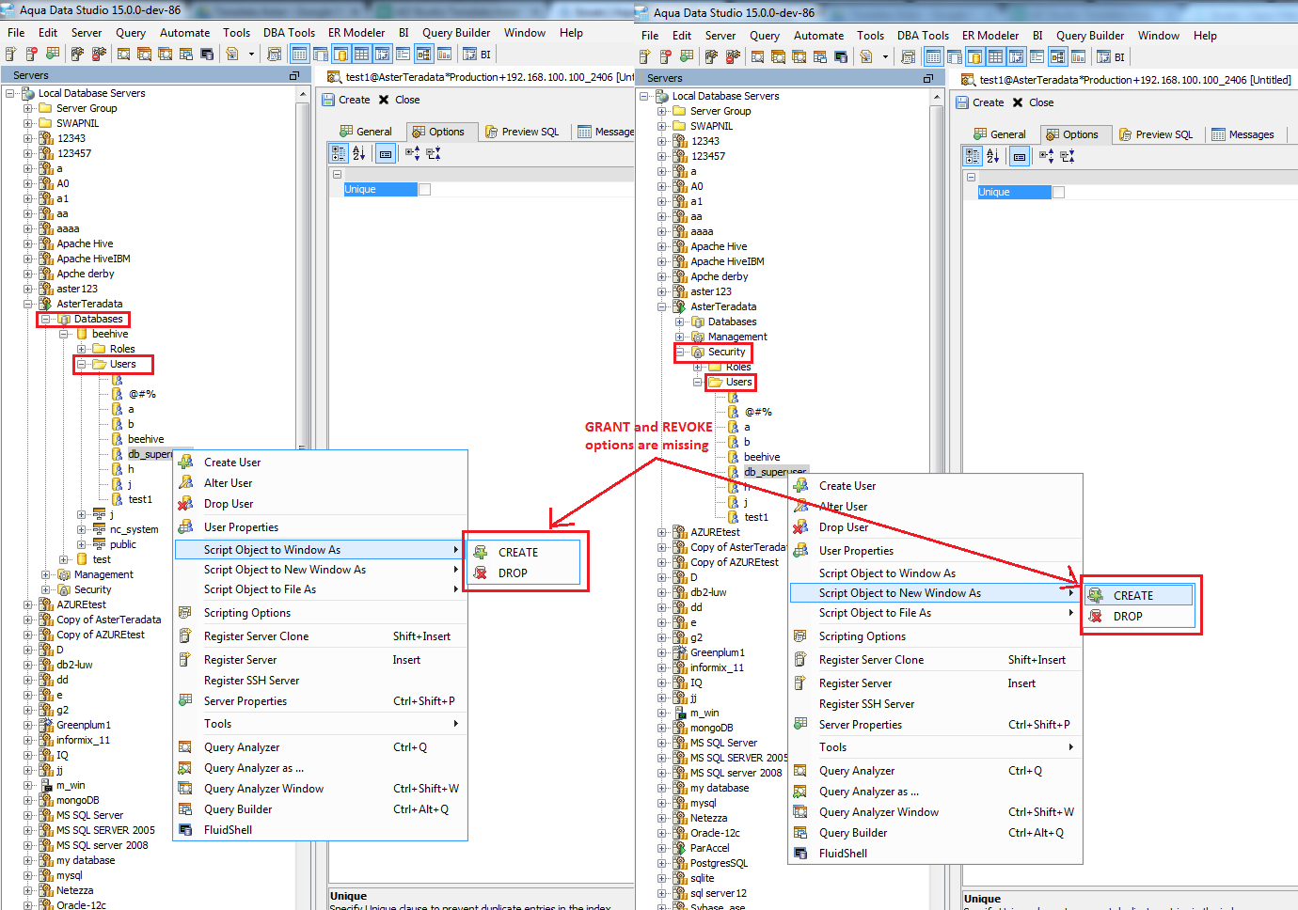Collapse the Security node in right tree

(679, 352)
